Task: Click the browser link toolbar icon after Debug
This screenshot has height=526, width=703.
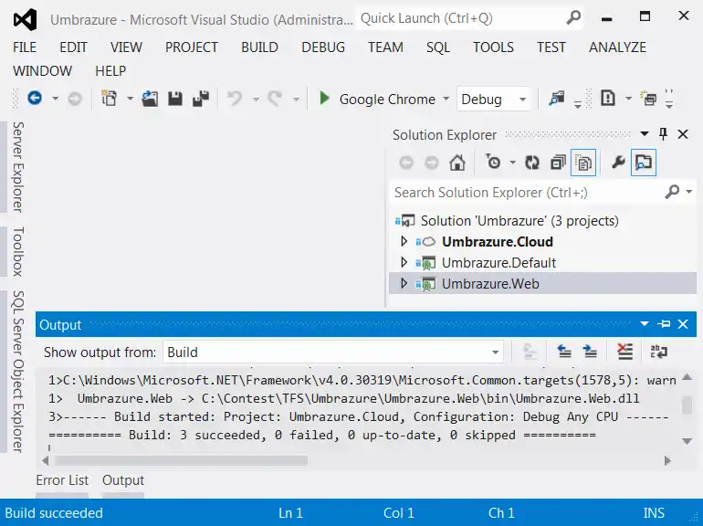Action: click(556, 99)
